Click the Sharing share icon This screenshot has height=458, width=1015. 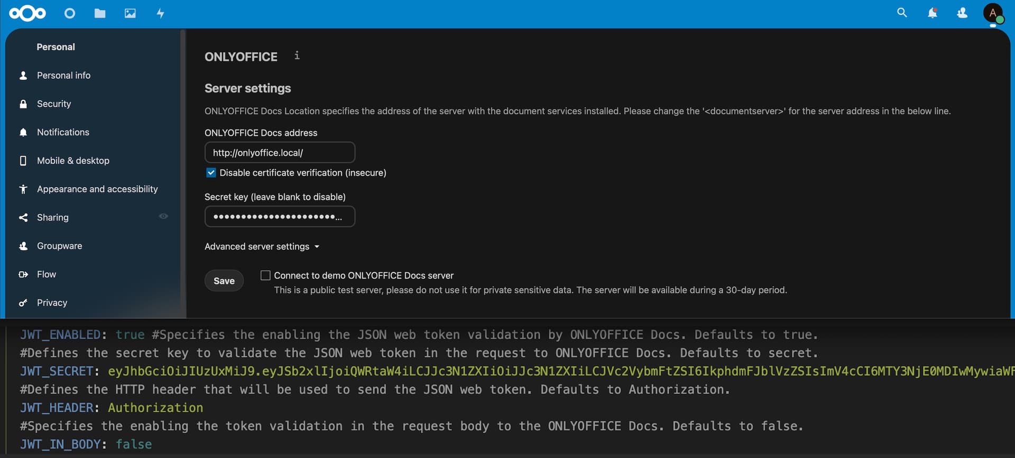23,217
